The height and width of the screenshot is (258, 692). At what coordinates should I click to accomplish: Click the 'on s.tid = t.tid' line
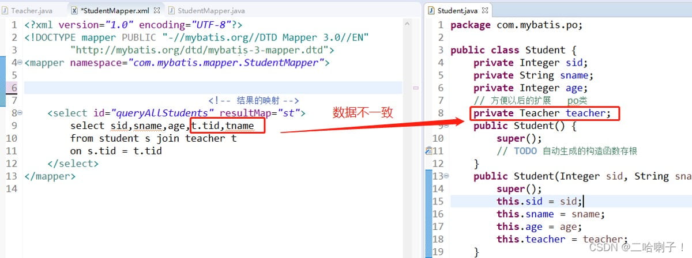pyautogui.click(x=116, y=151)
